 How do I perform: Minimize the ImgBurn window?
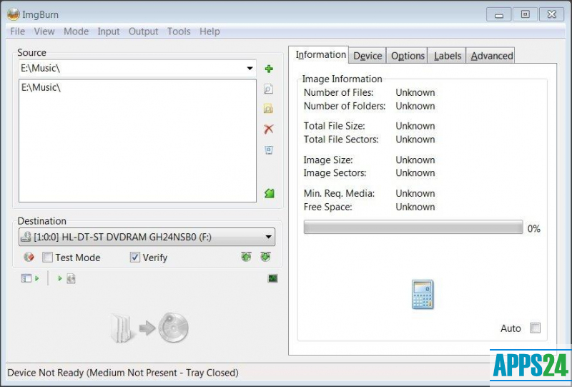tap(498, 14)
